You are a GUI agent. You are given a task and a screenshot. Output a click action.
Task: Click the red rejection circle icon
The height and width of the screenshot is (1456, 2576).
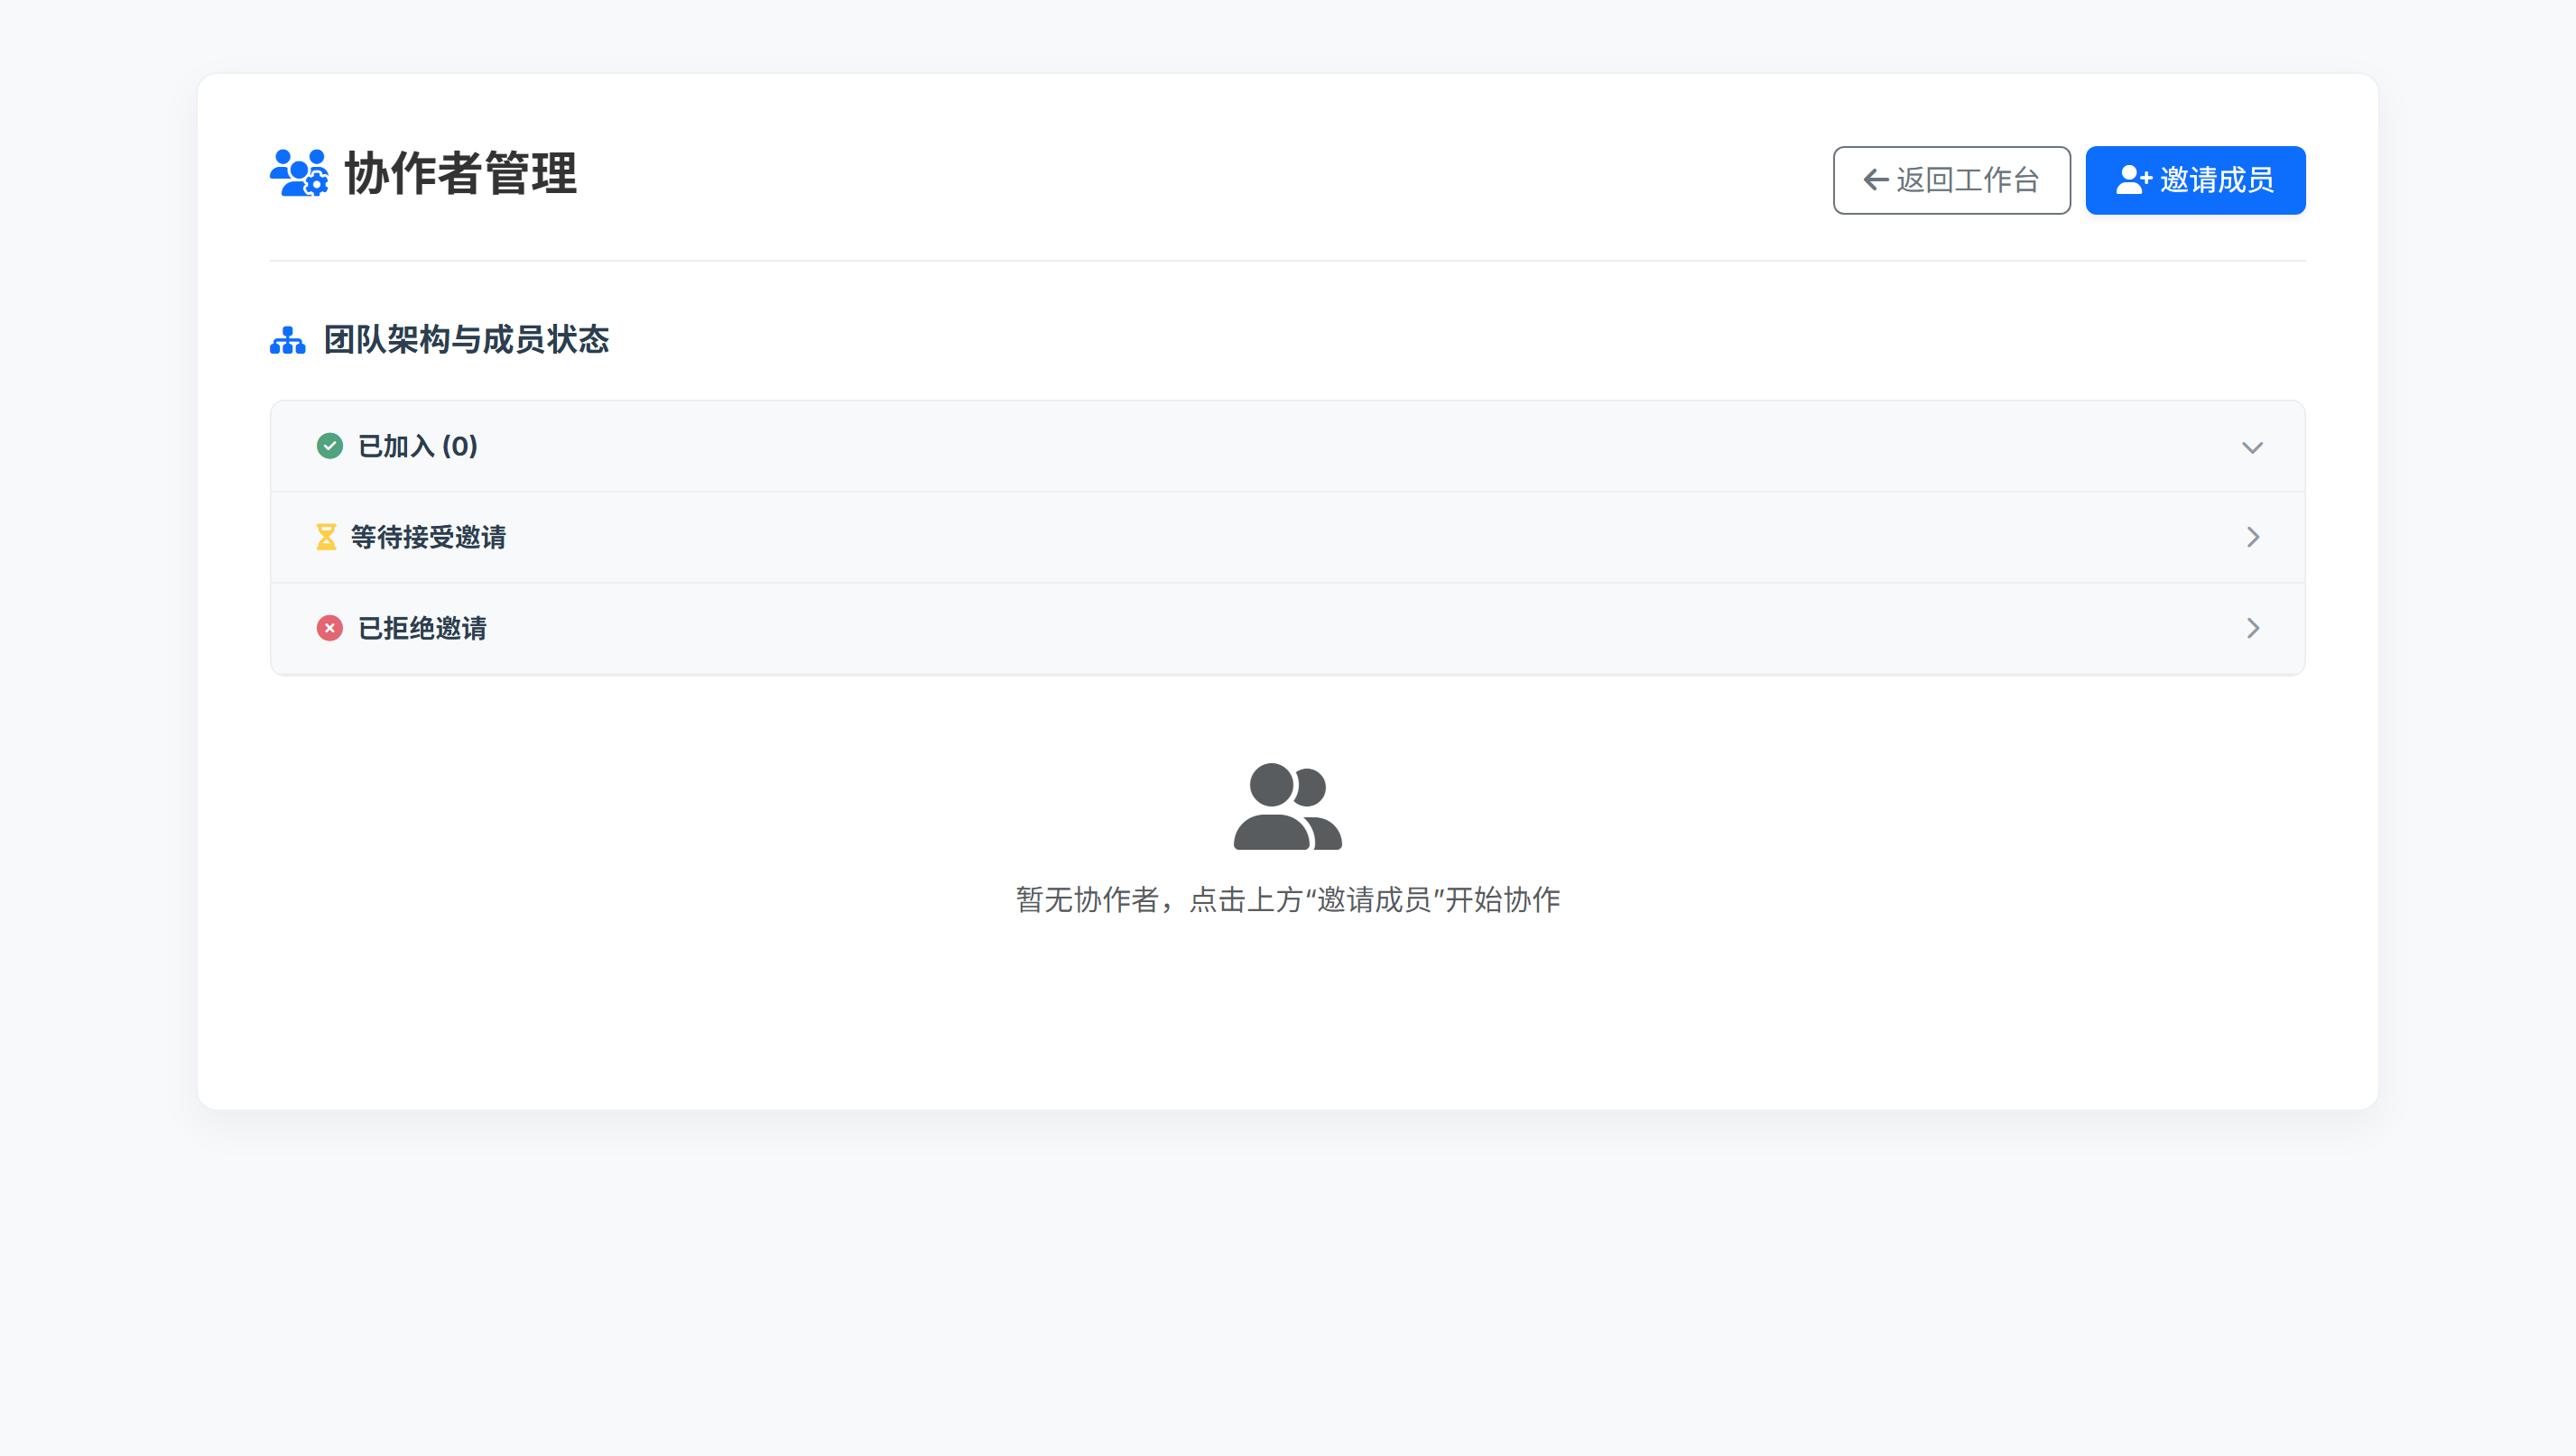[x=330, y=628]
